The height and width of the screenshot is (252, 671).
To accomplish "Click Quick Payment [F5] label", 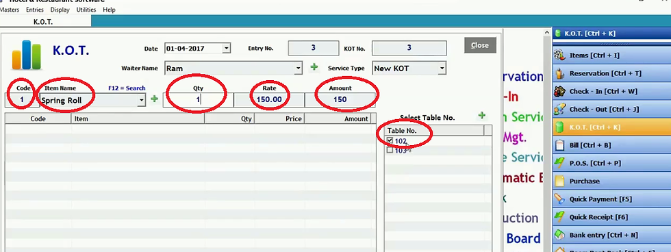I will click(602, 199).
